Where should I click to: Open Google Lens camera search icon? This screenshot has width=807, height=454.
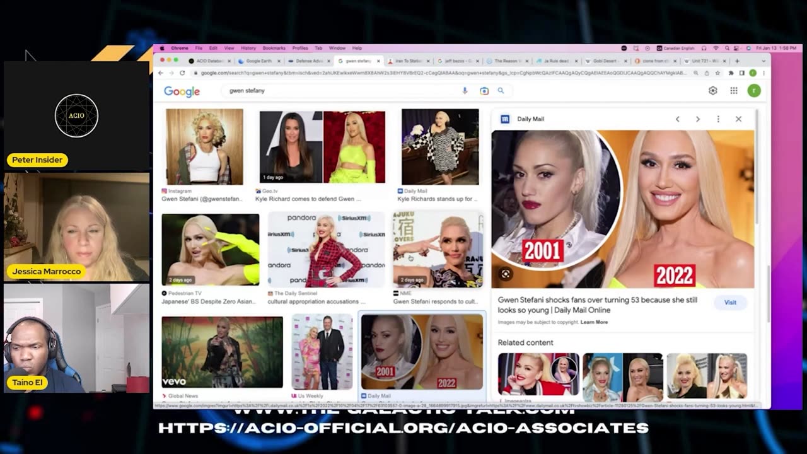coord(484,91)
